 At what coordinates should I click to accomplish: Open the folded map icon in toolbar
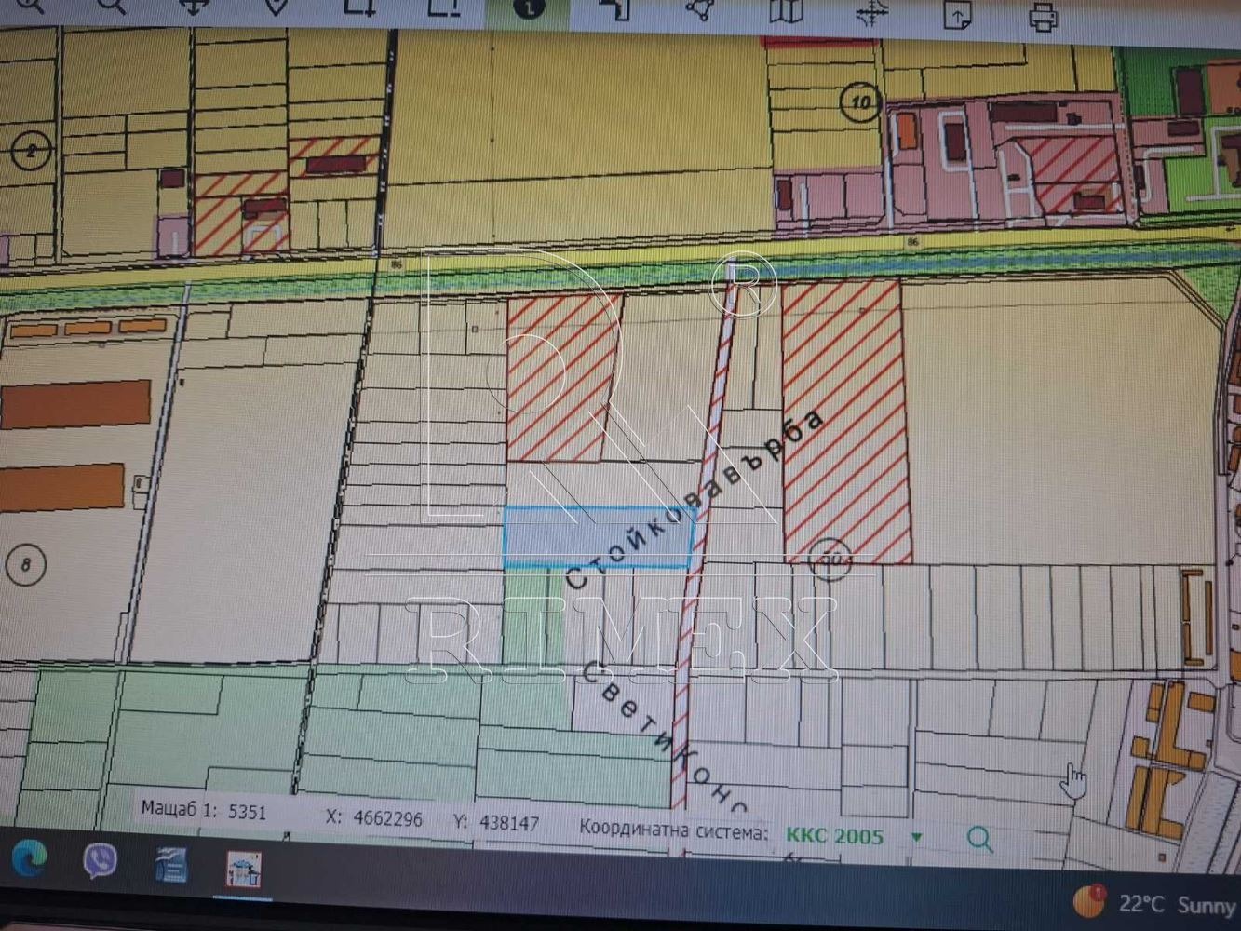tap(786, 11)
